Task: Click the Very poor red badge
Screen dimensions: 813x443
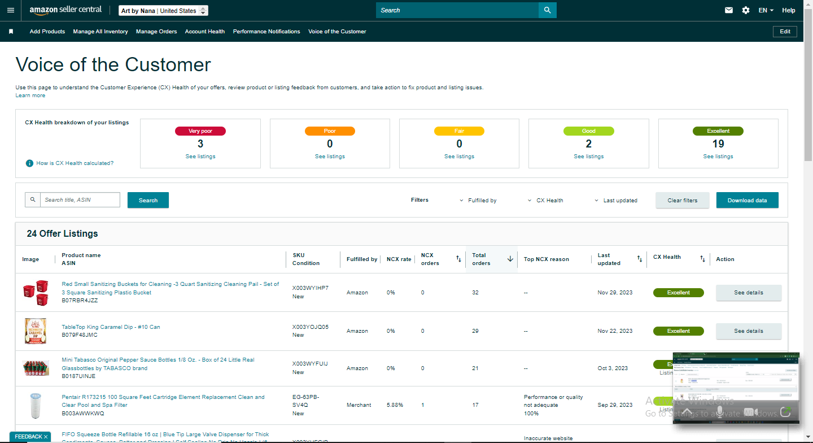Action: click(x=200, y=131)
